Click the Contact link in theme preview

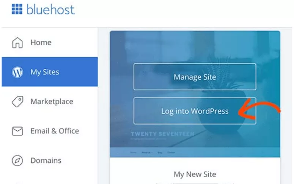(x=171, y=153)
